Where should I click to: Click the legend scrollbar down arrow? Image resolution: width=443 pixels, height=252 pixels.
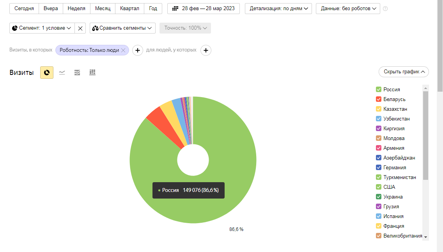426,237
